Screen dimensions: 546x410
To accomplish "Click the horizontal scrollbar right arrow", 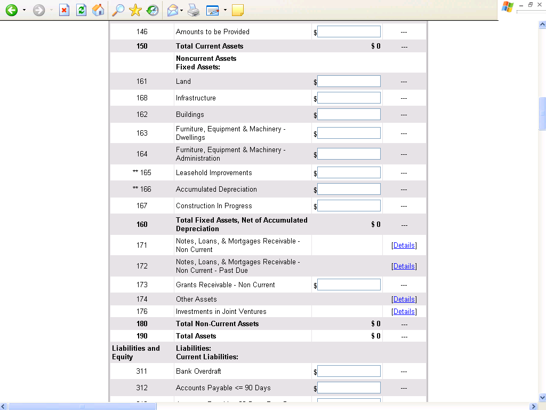I will point(534,406).
